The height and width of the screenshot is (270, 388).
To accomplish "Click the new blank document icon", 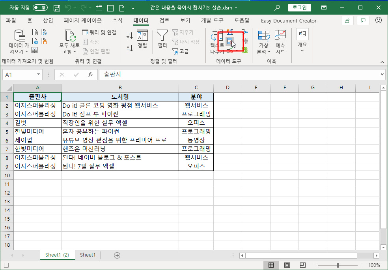I will (x=121, y=8).
